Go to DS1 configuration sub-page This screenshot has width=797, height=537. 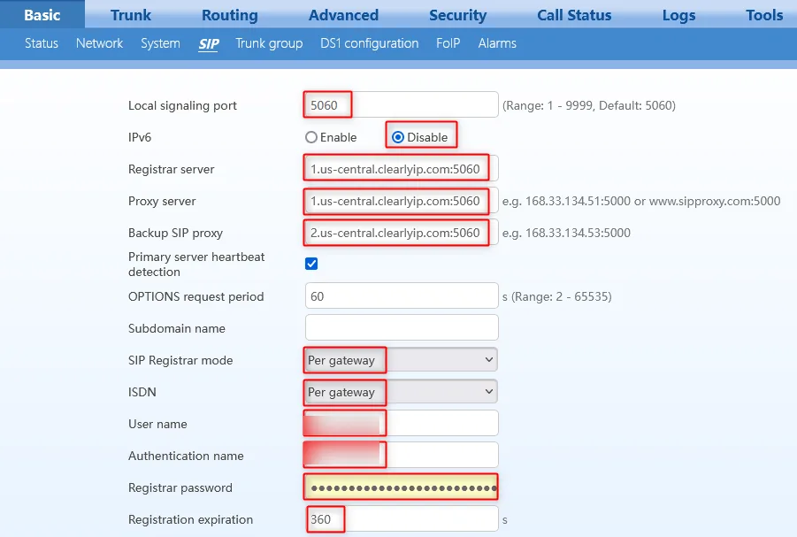click(x=370, y=43)
